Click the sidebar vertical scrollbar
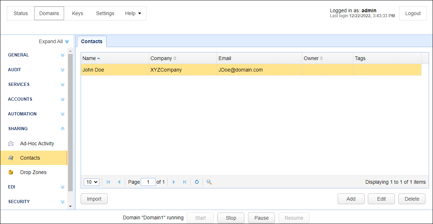433x224 pixels. pos(70,122)
